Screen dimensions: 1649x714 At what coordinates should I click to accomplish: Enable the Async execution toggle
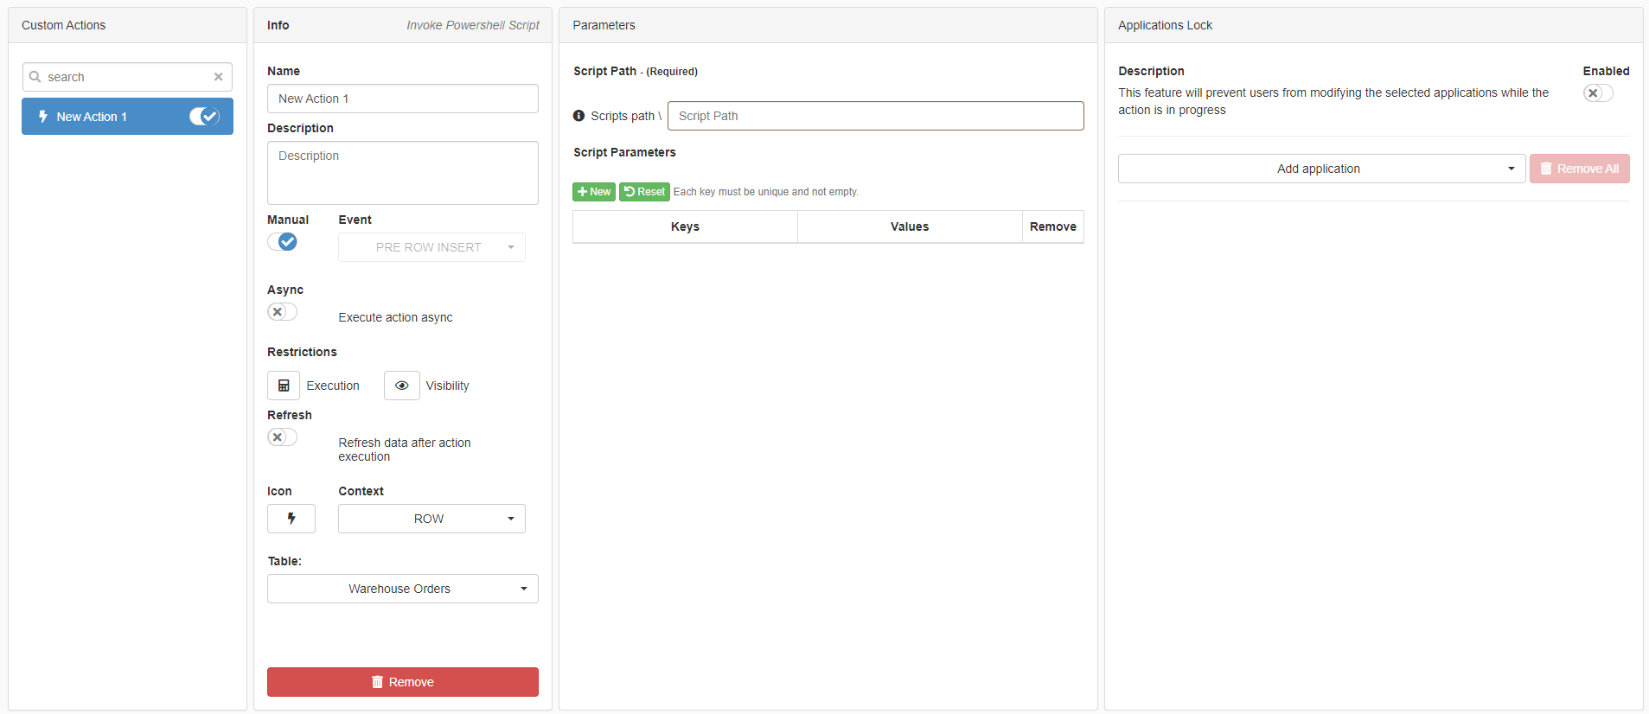(282, 312)
